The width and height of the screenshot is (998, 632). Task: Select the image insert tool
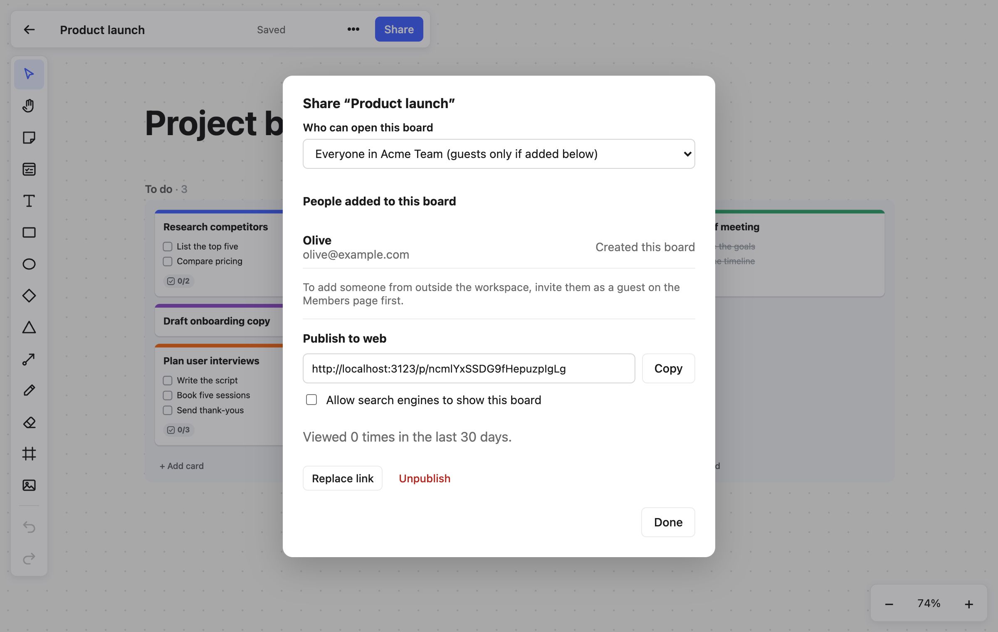coord(29,485)
